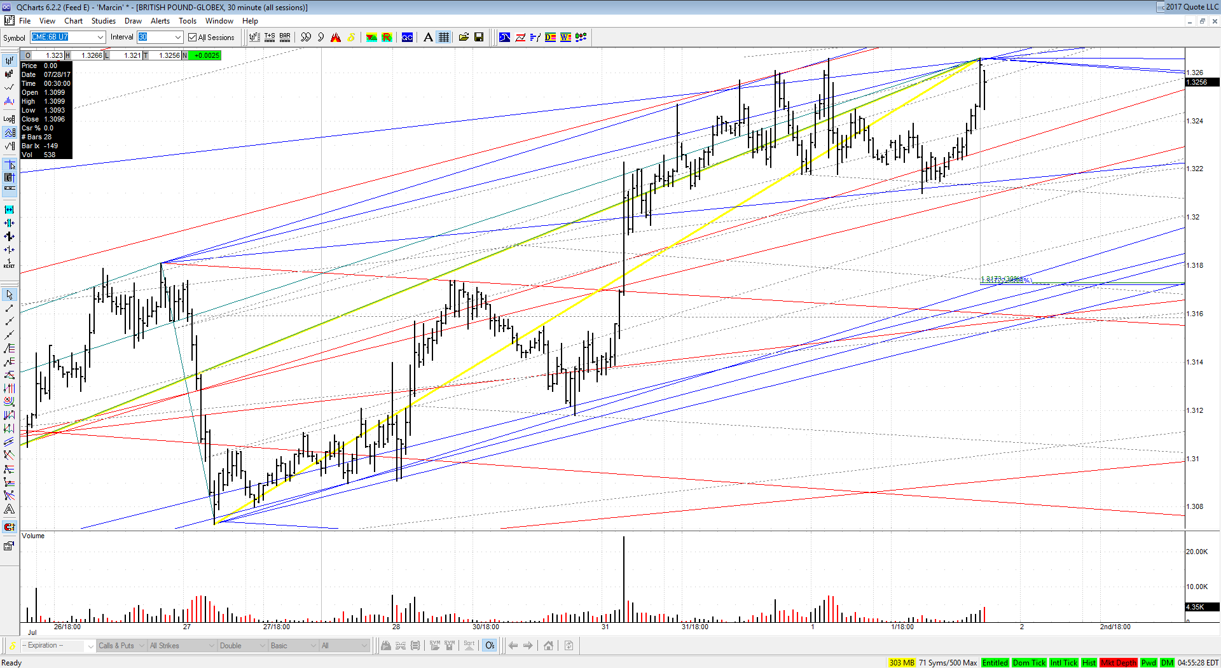
Task: Click the Sort button in options toolbar
Action: pos(469,645)
